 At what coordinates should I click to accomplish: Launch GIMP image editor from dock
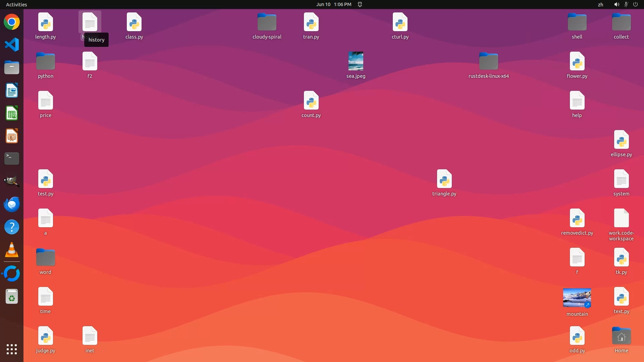[12, 181]
